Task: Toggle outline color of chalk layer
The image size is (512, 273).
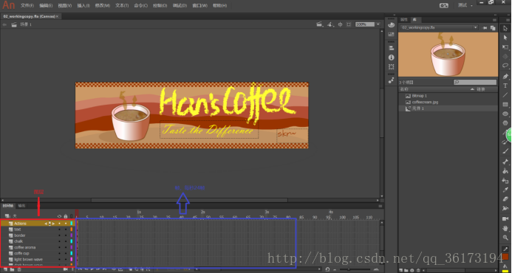Action: pyautogui.click(x=72, y=241)
